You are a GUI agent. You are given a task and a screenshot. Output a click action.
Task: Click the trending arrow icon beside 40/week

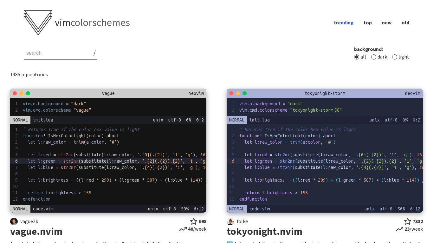pos(183,229)
